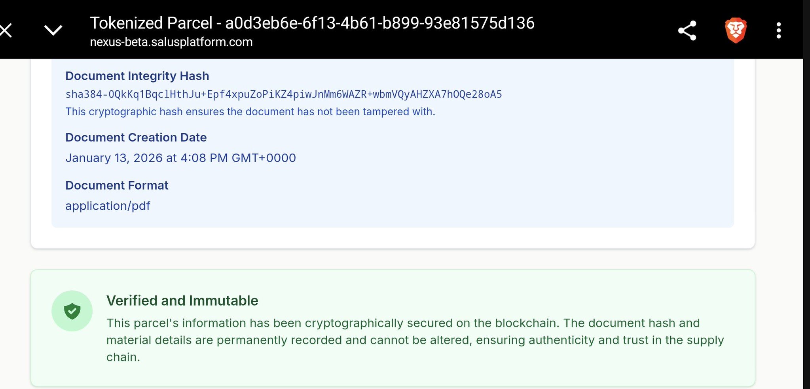Screen dimensions: 810x389
Task: Expand the chevron-down arrow beside the title
Action: pos(53,30)
